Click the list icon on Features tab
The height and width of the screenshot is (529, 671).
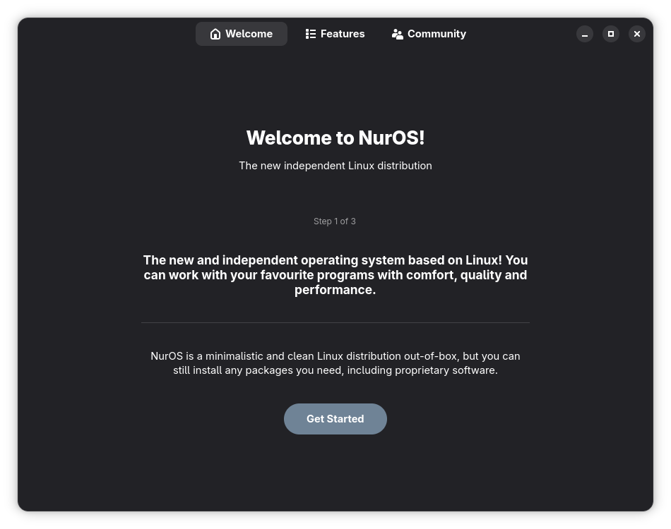311,34
